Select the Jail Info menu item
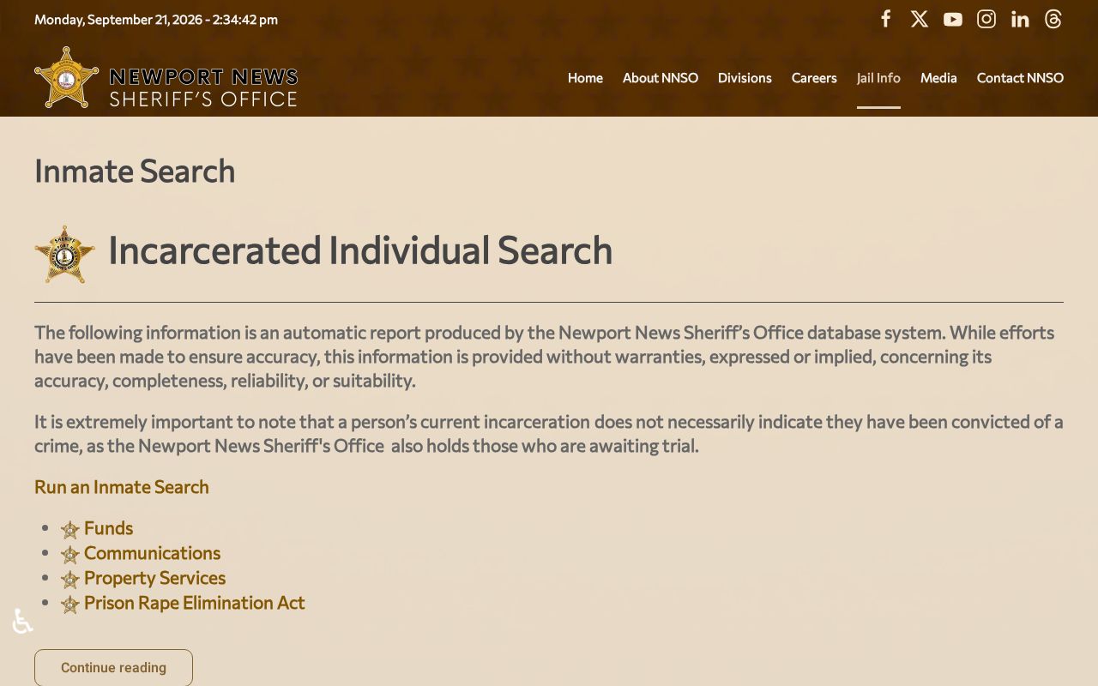This screenshot has height=686, width=1098. click(x=878, y=78)
